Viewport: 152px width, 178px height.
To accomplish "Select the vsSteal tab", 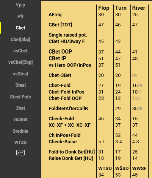I will tap(20, 74).
